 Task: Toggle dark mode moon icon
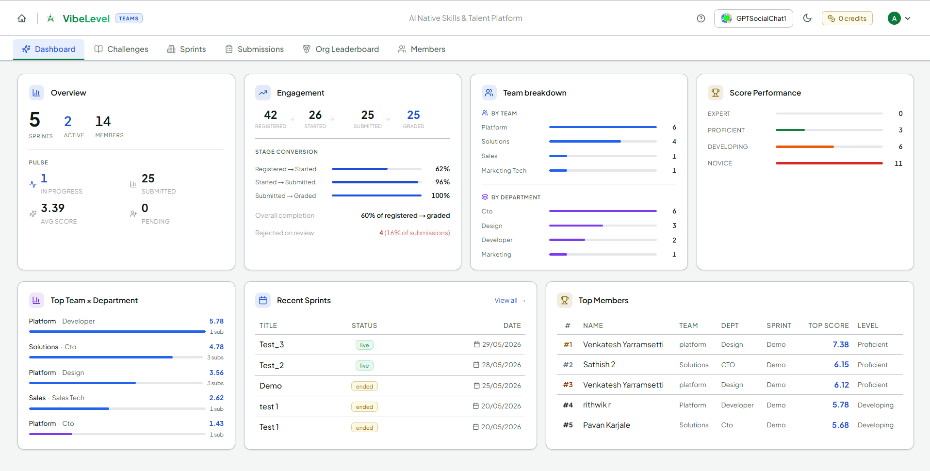(x=807, y=18)
